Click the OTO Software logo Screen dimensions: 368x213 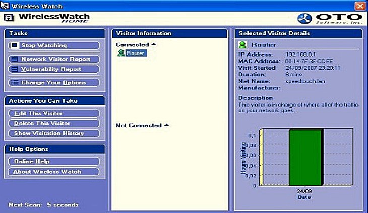[330, 19]
